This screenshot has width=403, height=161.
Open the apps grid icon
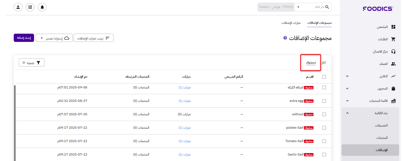pos(30,7)
